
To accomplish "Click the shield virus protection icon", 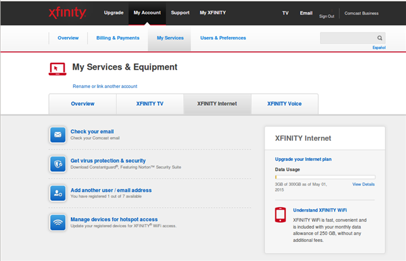I will 58,164.
